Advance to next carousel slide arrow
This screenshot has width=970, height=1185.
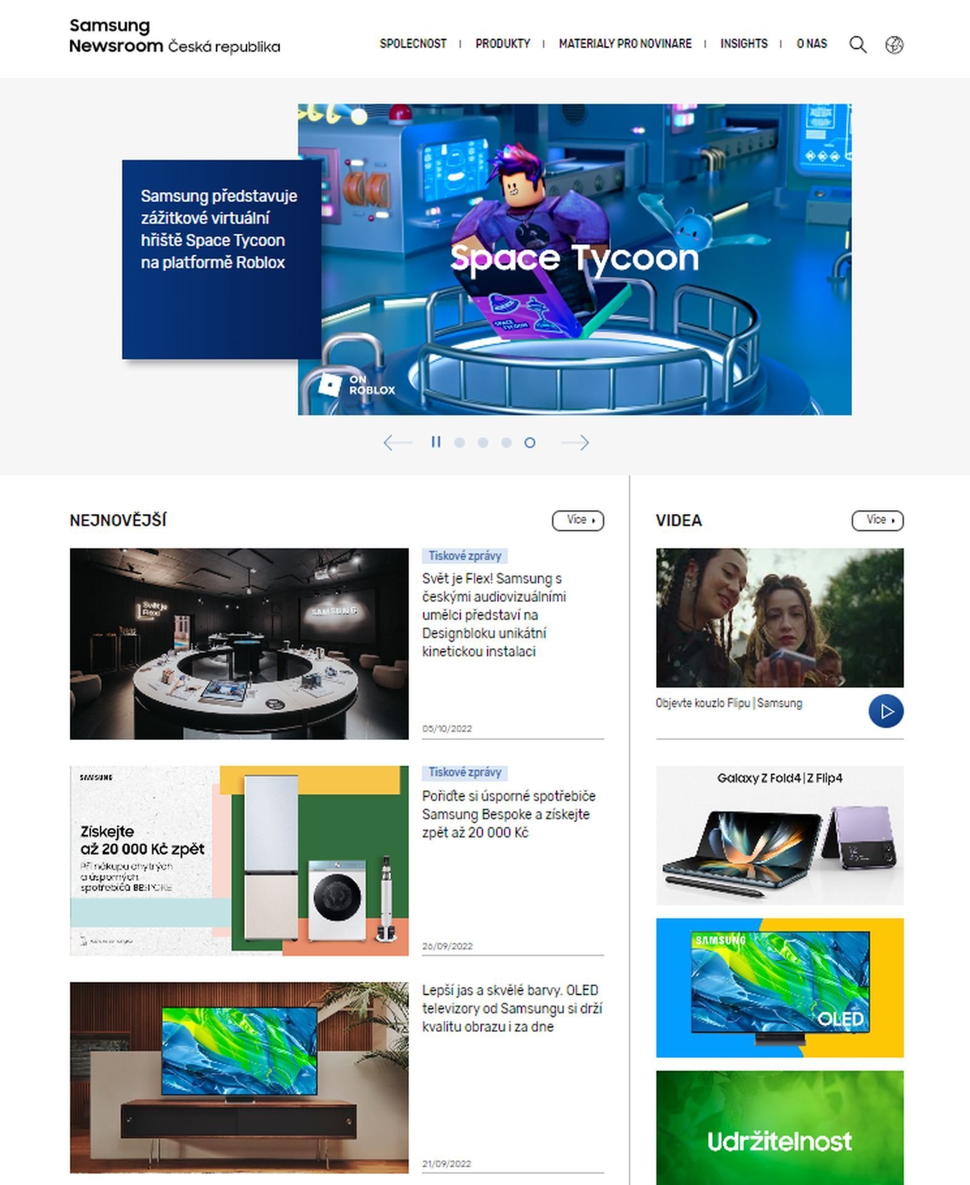pyautogui.click(x=575, y=443)
